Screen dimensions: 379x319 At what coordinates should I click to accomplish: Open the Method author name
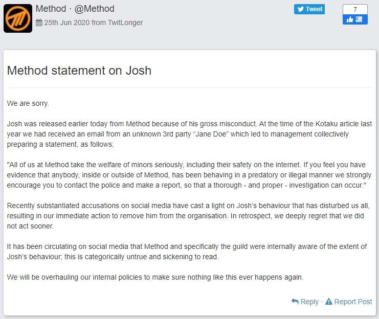(x=51, y=9)
